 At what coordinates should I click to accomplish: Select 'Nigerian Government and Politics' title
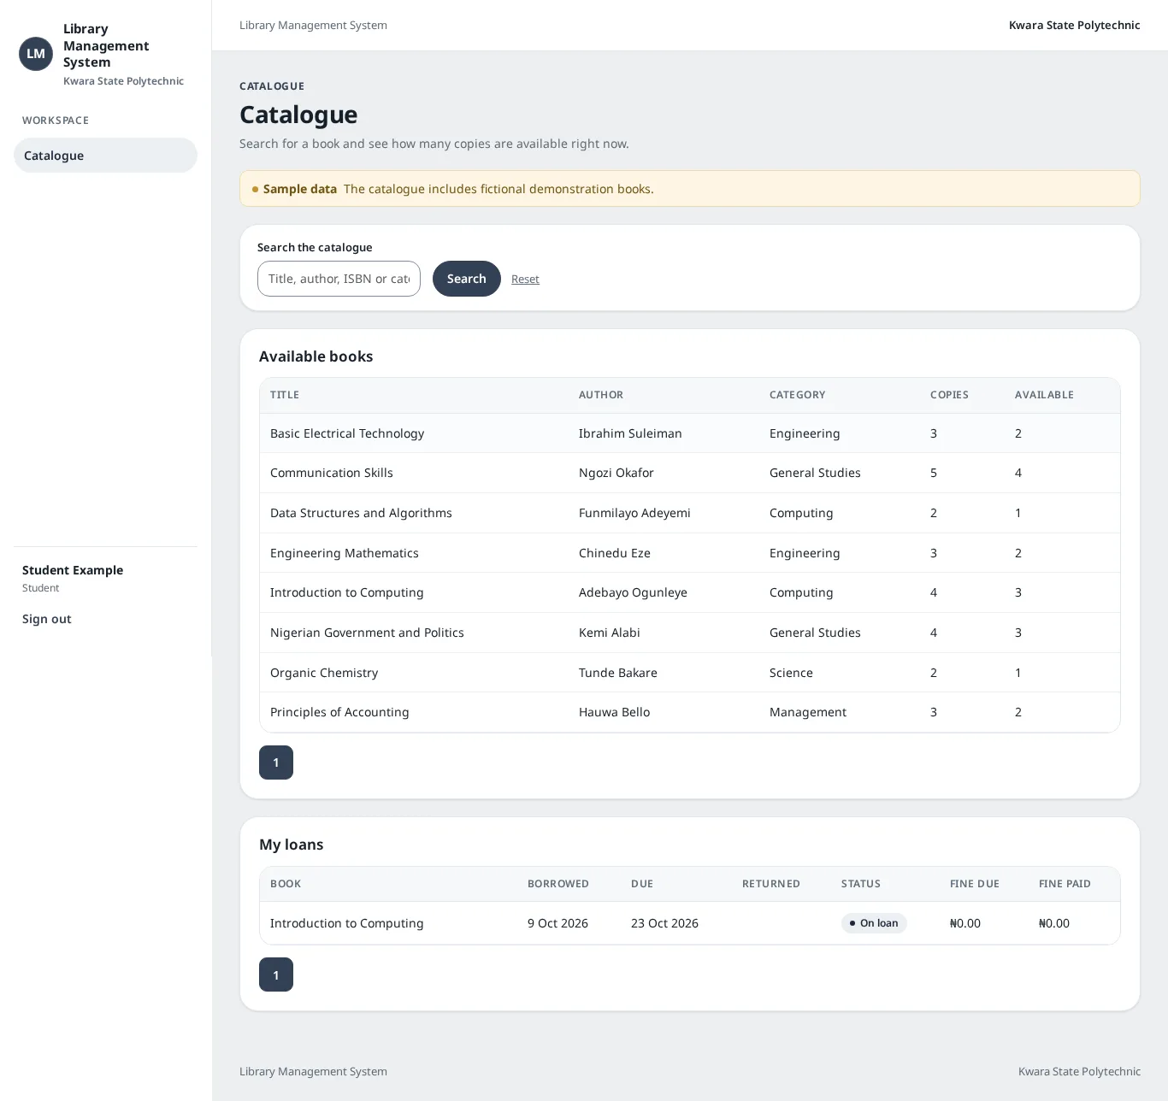tap(367, 633)
